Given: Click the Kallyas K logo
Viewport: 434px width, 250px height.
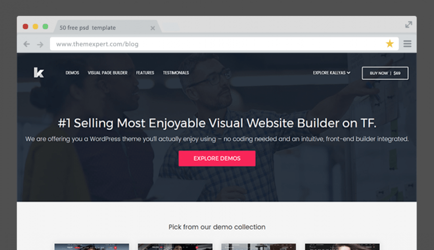Looking at the screenshot, I should (x=39, y=73).
